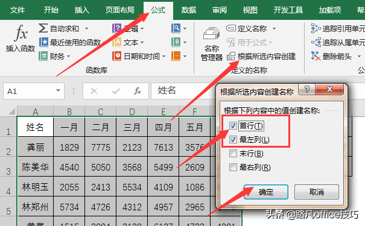This screenshot has width=365, height=226.
Task: Click Trace Precedents (追踪引用单元格) icon
Action: pyautogui.click(x=316, y=28)
